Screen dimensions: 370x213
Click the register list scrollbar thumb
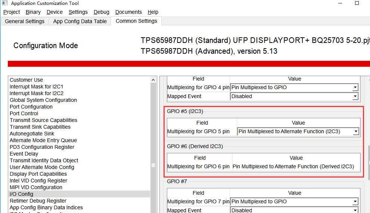coord(153,165)
